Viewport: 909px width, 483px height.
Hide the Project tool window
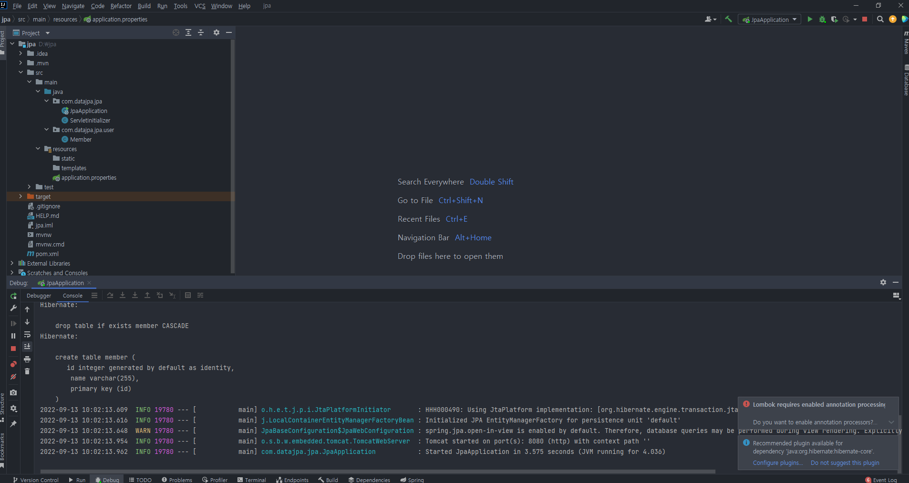[x=229, y=32]
